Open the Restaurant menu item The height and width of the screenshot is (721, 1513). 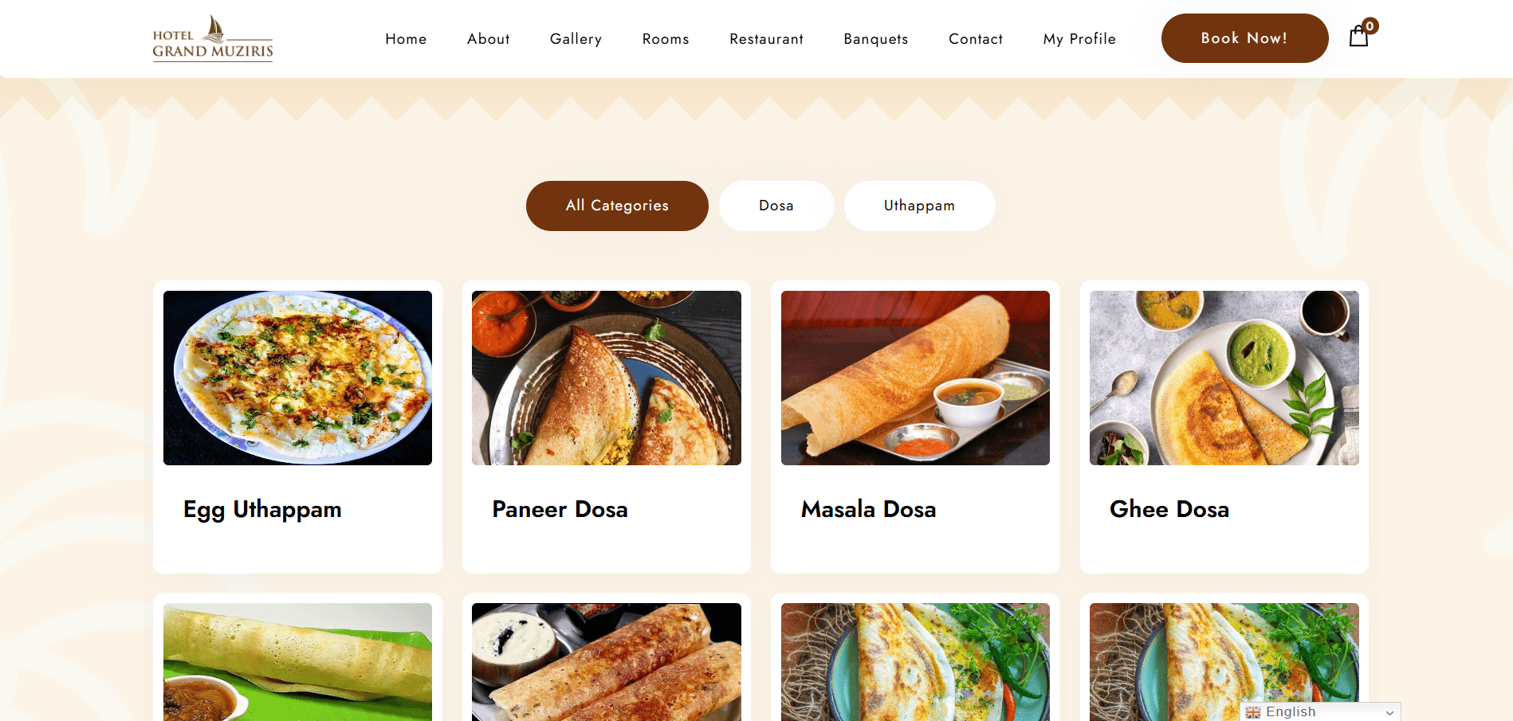click(x=766, y=39)
